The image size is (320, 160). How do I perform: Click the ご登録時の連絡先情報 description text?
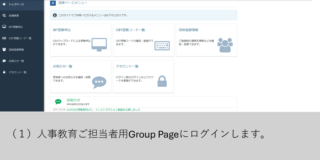(x=196, y=43)
